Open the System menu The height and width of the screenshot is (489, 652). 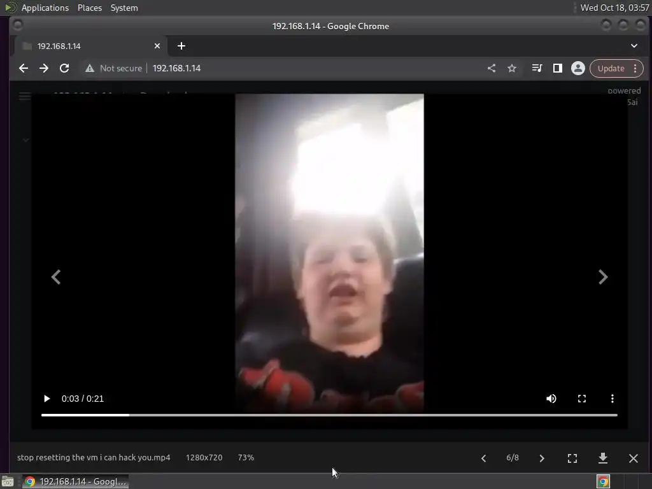click(x=124, y=8)
